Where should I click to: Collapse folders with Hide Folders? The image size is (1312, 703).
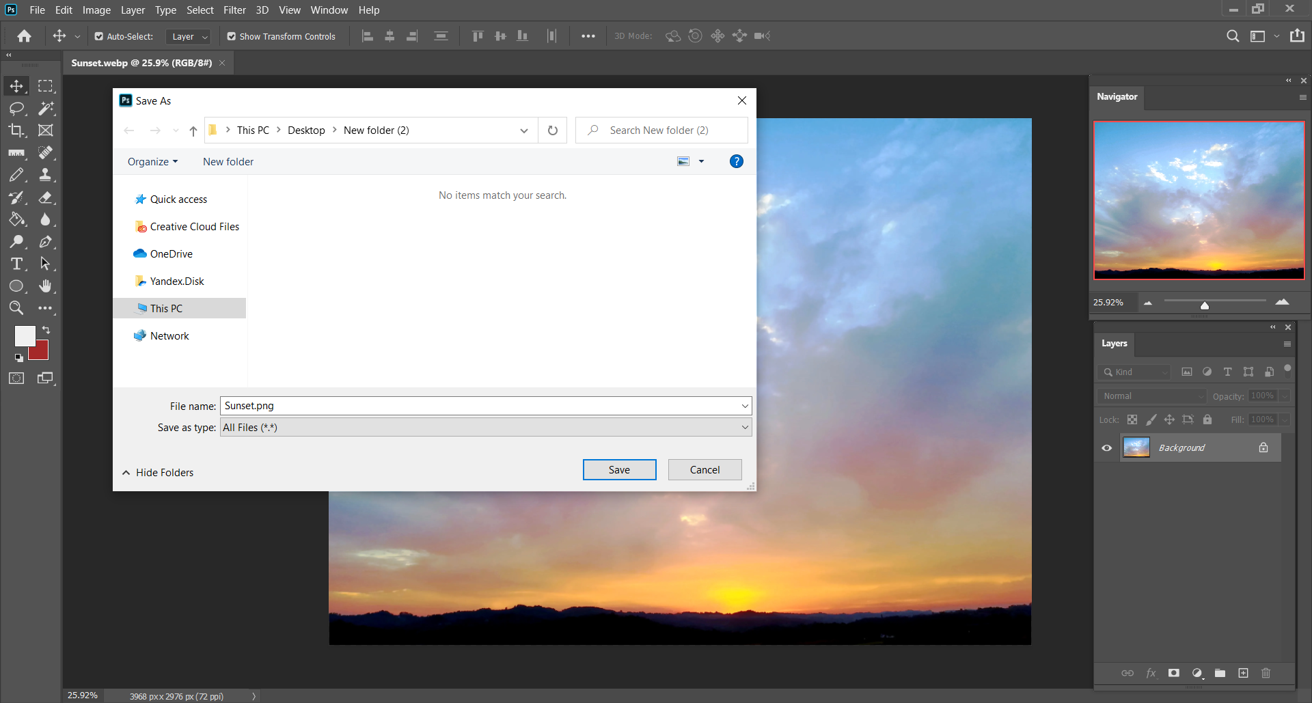[x=158, y=473]
